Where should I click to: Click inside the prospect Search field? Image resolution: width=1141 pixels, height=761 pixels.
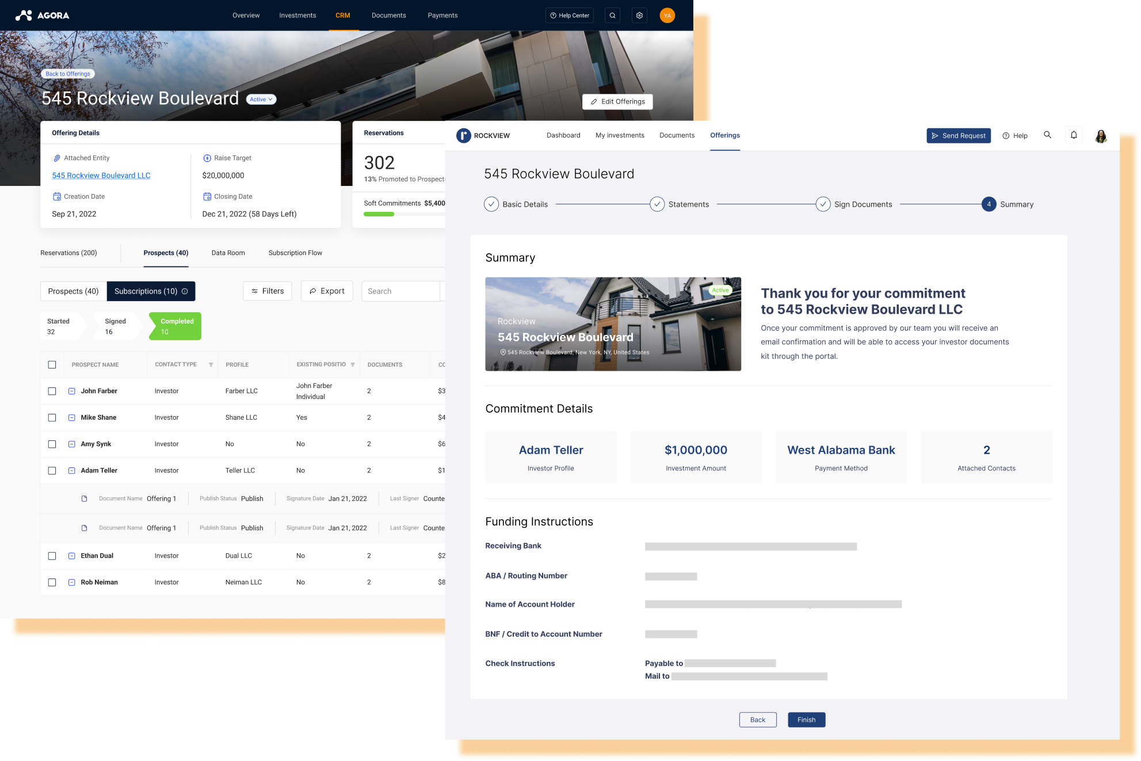400,291
